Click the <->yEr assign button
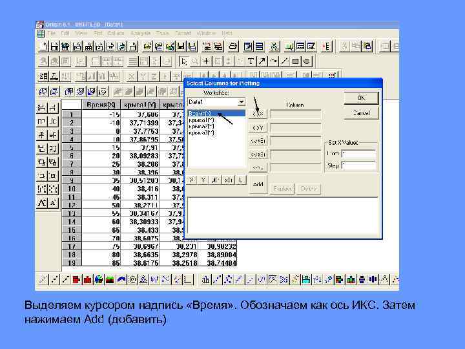465x349 pixels. tap(258, 141)
